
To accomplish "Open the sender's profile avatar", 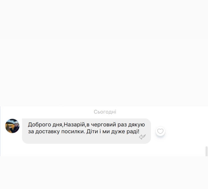I will click(12, 126).
